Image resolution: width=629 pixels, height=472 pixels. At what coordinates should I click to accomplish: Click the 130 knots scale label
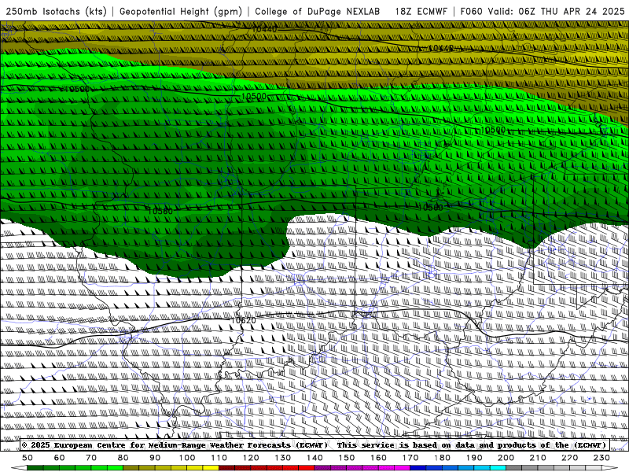pos(283,458)
